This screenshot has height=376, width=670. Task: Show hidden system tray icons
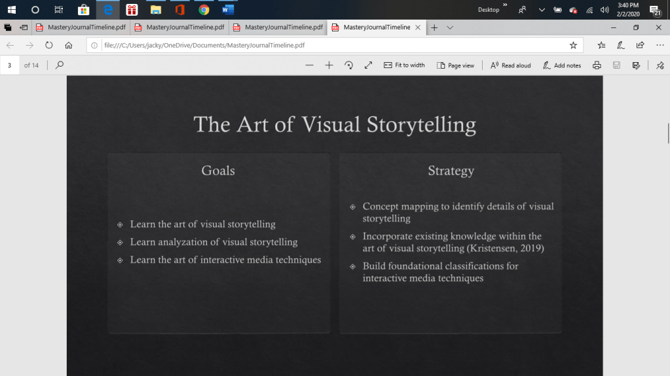pos(542,10)
